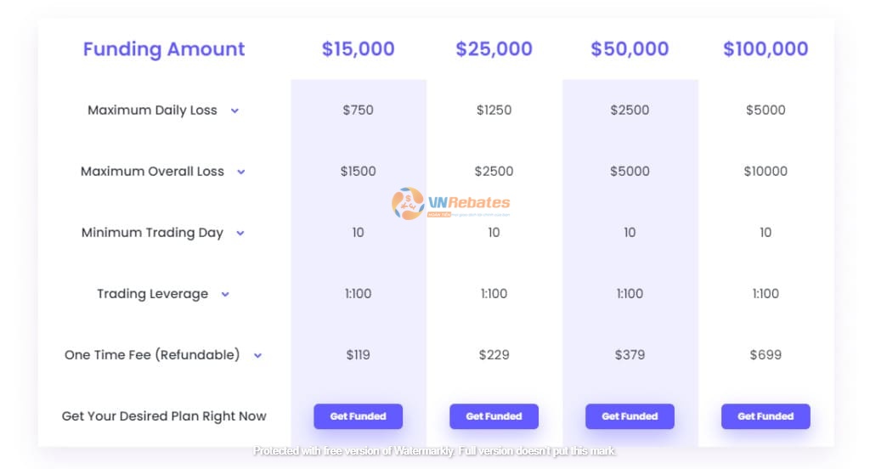The image size is (870, 469).
Task: Expand One Time Fee (Refundable) chevron
Action: tap(258, 355)
